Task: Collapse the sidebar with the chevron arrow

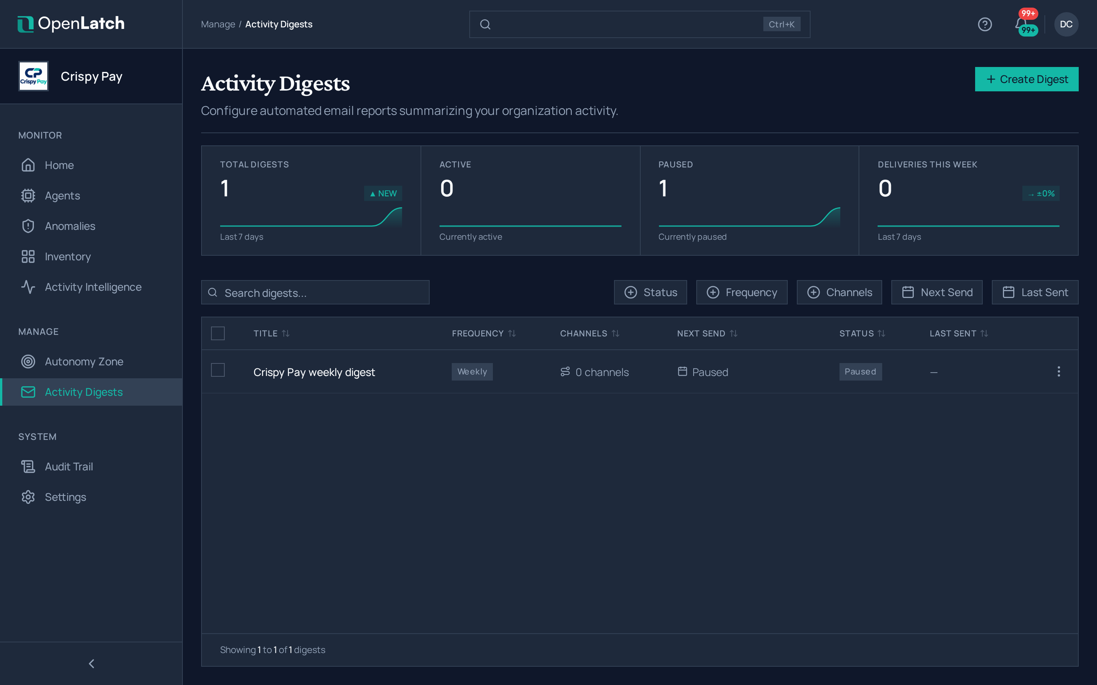Action: (x=91, y=663)
